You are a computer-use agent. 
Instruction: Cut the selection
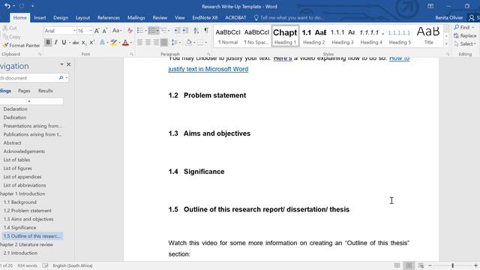10,28
